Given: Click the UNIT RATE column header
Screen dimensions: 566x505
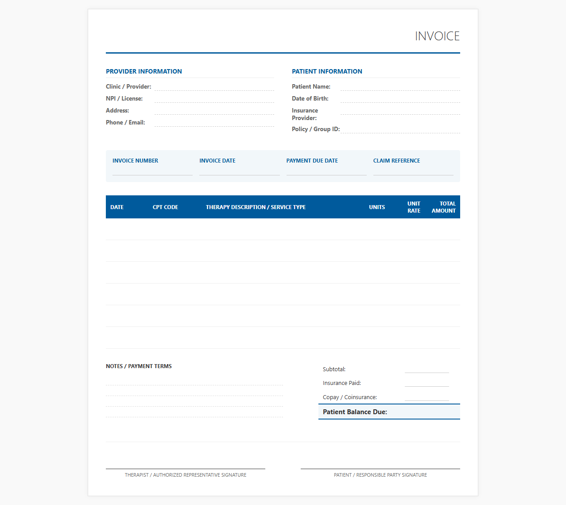Looking at the screenshot, I should pyautogui.click(x=414, y=207).
